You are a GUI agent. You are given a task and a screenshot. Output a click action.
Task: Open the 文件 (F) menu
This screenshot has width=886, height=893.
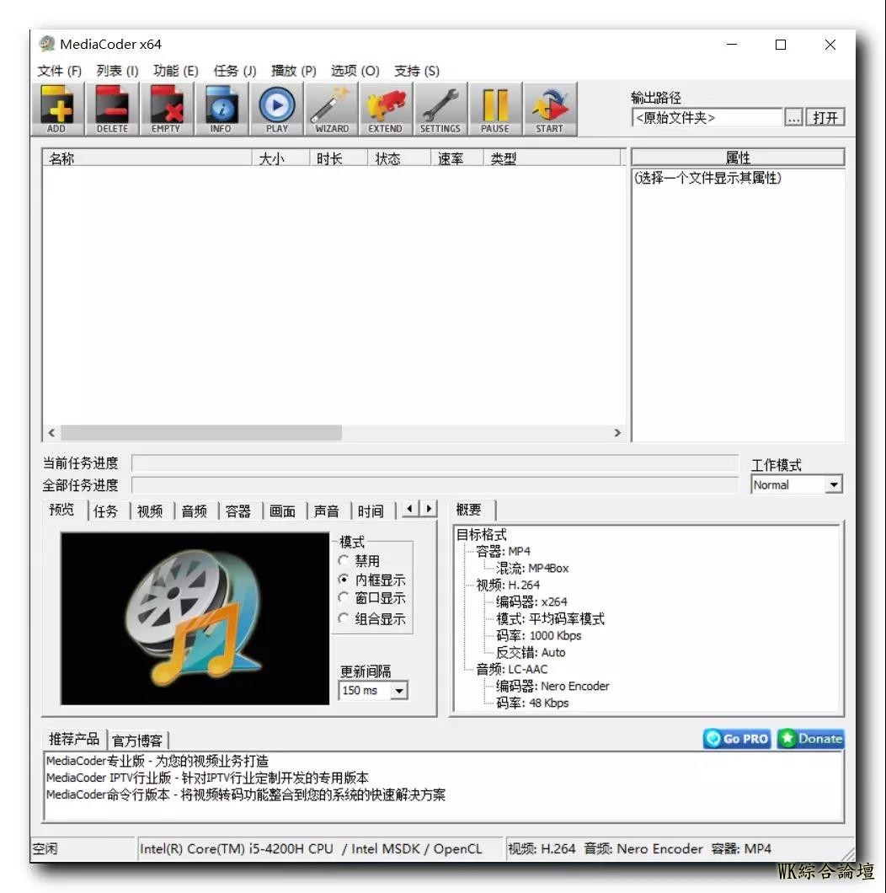pos(60,71)
